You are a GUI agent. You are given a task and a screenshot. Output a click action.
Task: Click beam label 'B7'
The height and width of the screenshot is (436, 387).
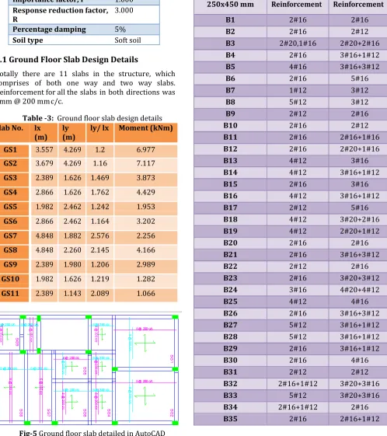pyautogui.click(x=230, y=90)
